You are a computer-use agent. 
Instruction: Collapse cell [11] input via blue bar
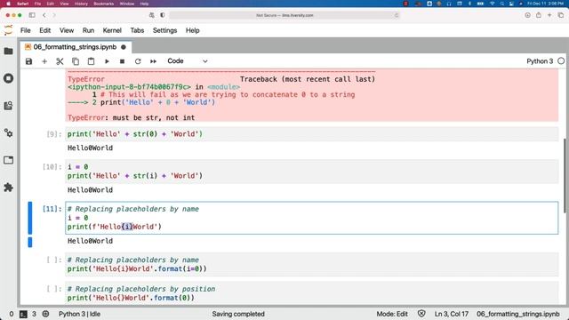point(30,218)
